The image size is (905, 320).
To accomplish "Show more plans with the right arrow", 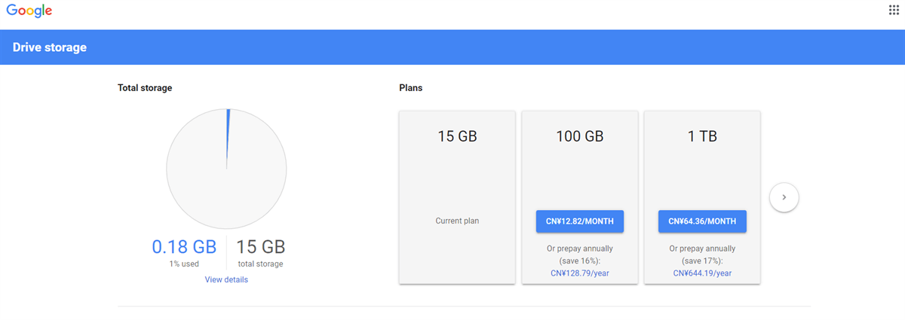I will [784, 197].
